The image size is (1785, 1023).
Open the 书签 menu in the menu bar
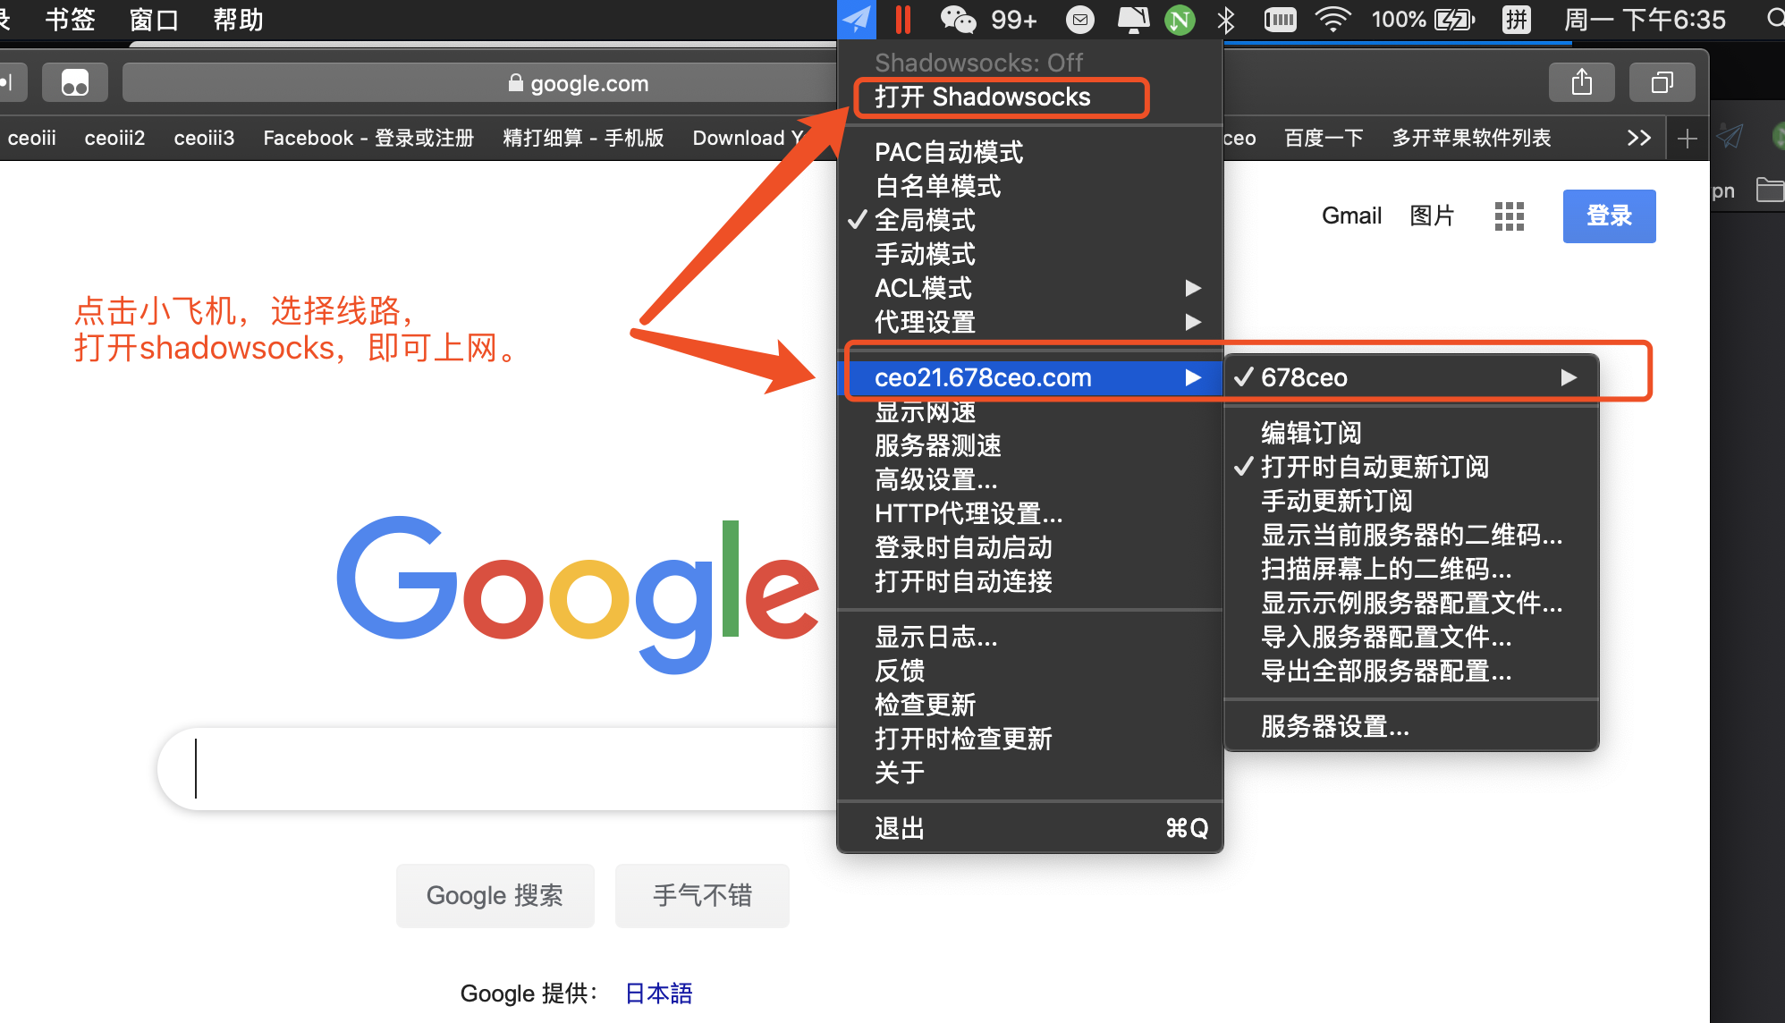[71, 19]
